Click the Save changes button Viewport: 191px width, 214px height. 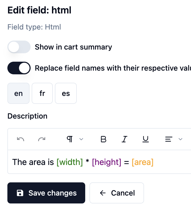coord(46,193)
